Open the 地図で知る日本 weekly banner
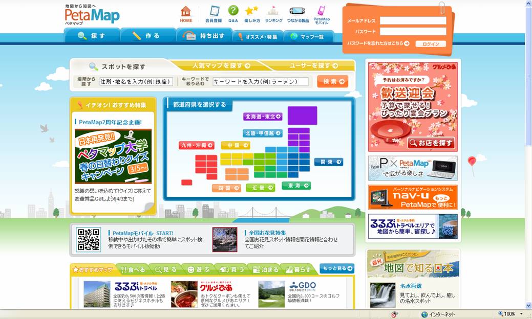The image size is (532, 319). (x=413, y=264)
